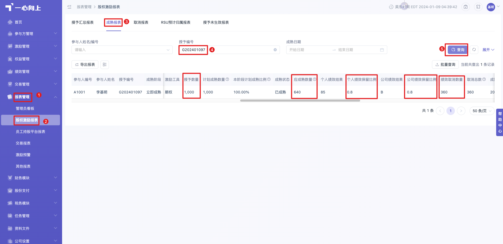Screen dimensions: 503x244
Task: Click the 激励管理 sidebar icon
Action: (10, 46)
